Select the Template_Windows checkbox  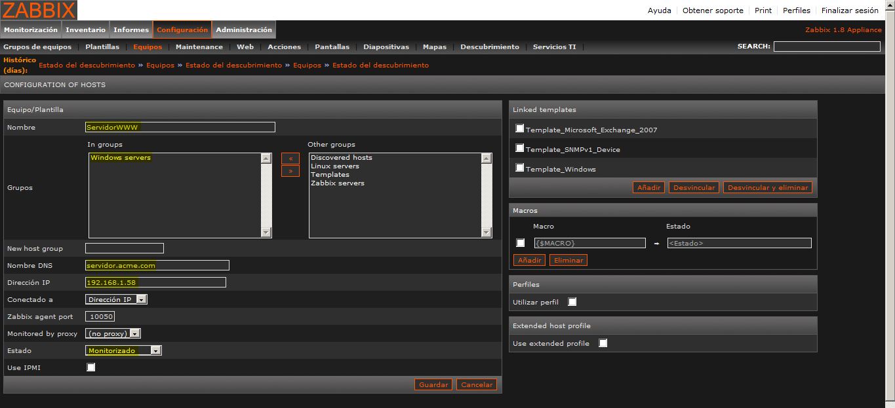coord(520,168)
